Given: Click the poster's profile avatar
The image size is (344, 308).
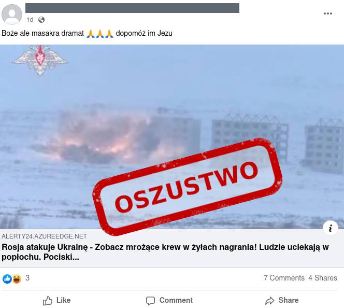Looking at the screenshot, I should tap(12, 15).
